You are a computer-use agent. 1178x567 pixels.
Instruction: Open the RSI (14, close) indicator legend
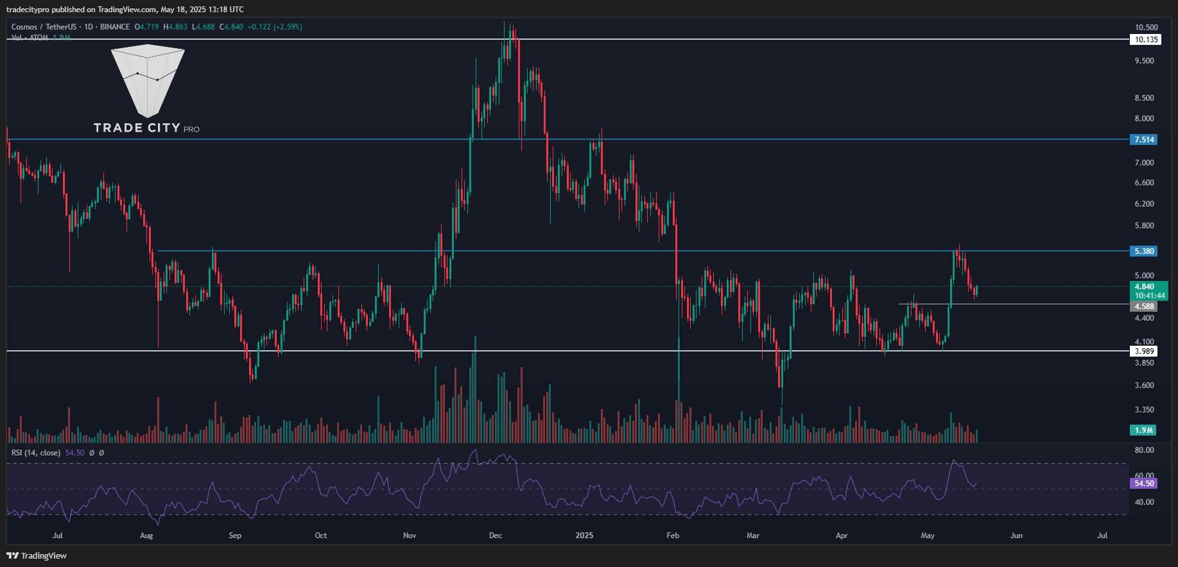pos(36,453)
